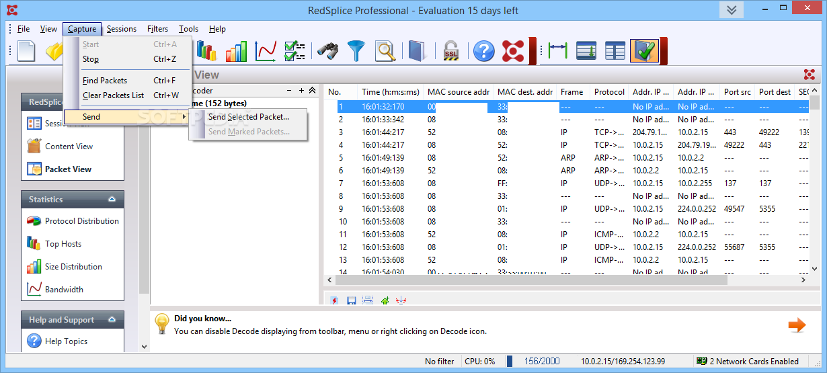
Task: Click the network cards status bar icon
Action: (702, 362)
